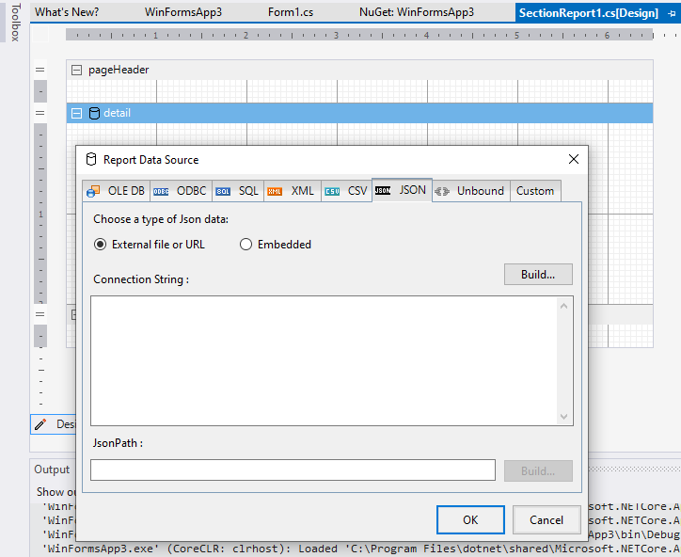Click Build button for Connection String
Image resolution: width=681 pixels, height=557 pixels.
538,275
